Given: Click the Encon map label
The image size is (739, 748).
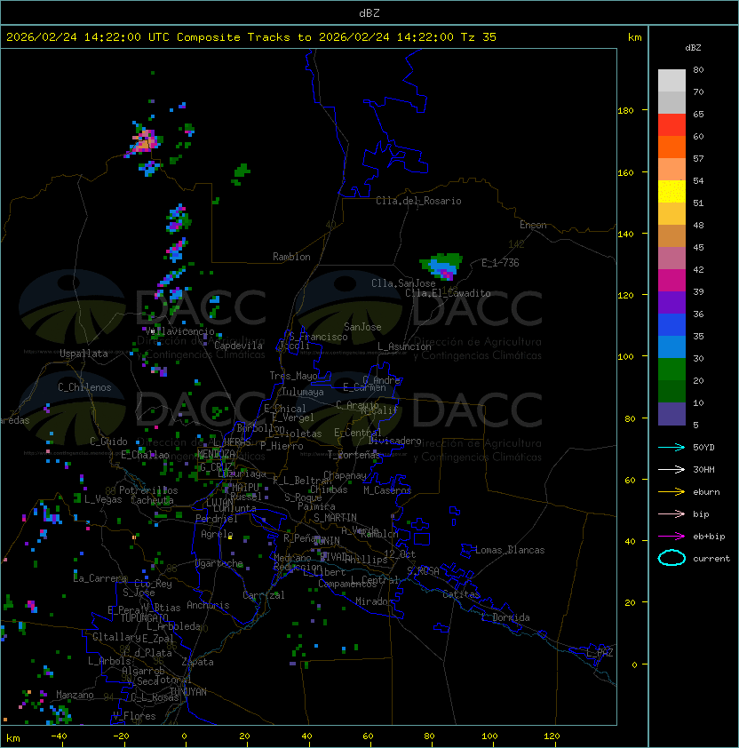Looking at the screenshot, I should (x=533, y=225).
